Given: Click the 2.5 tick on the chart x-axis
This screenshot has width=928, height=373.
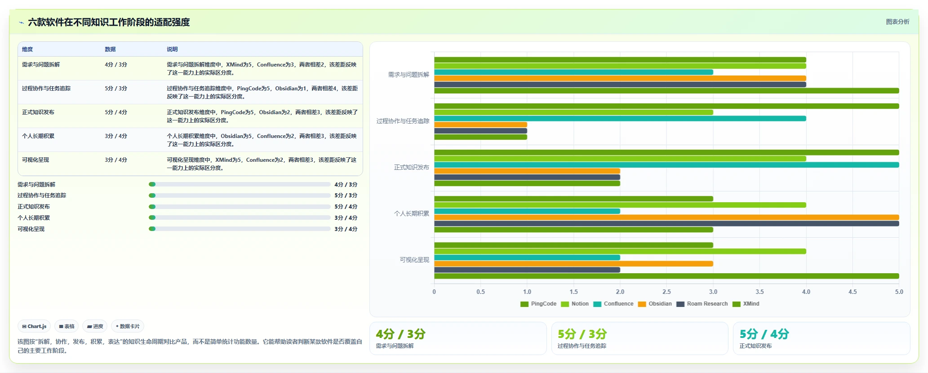Looking at the screenshot, I should [666, 292].
